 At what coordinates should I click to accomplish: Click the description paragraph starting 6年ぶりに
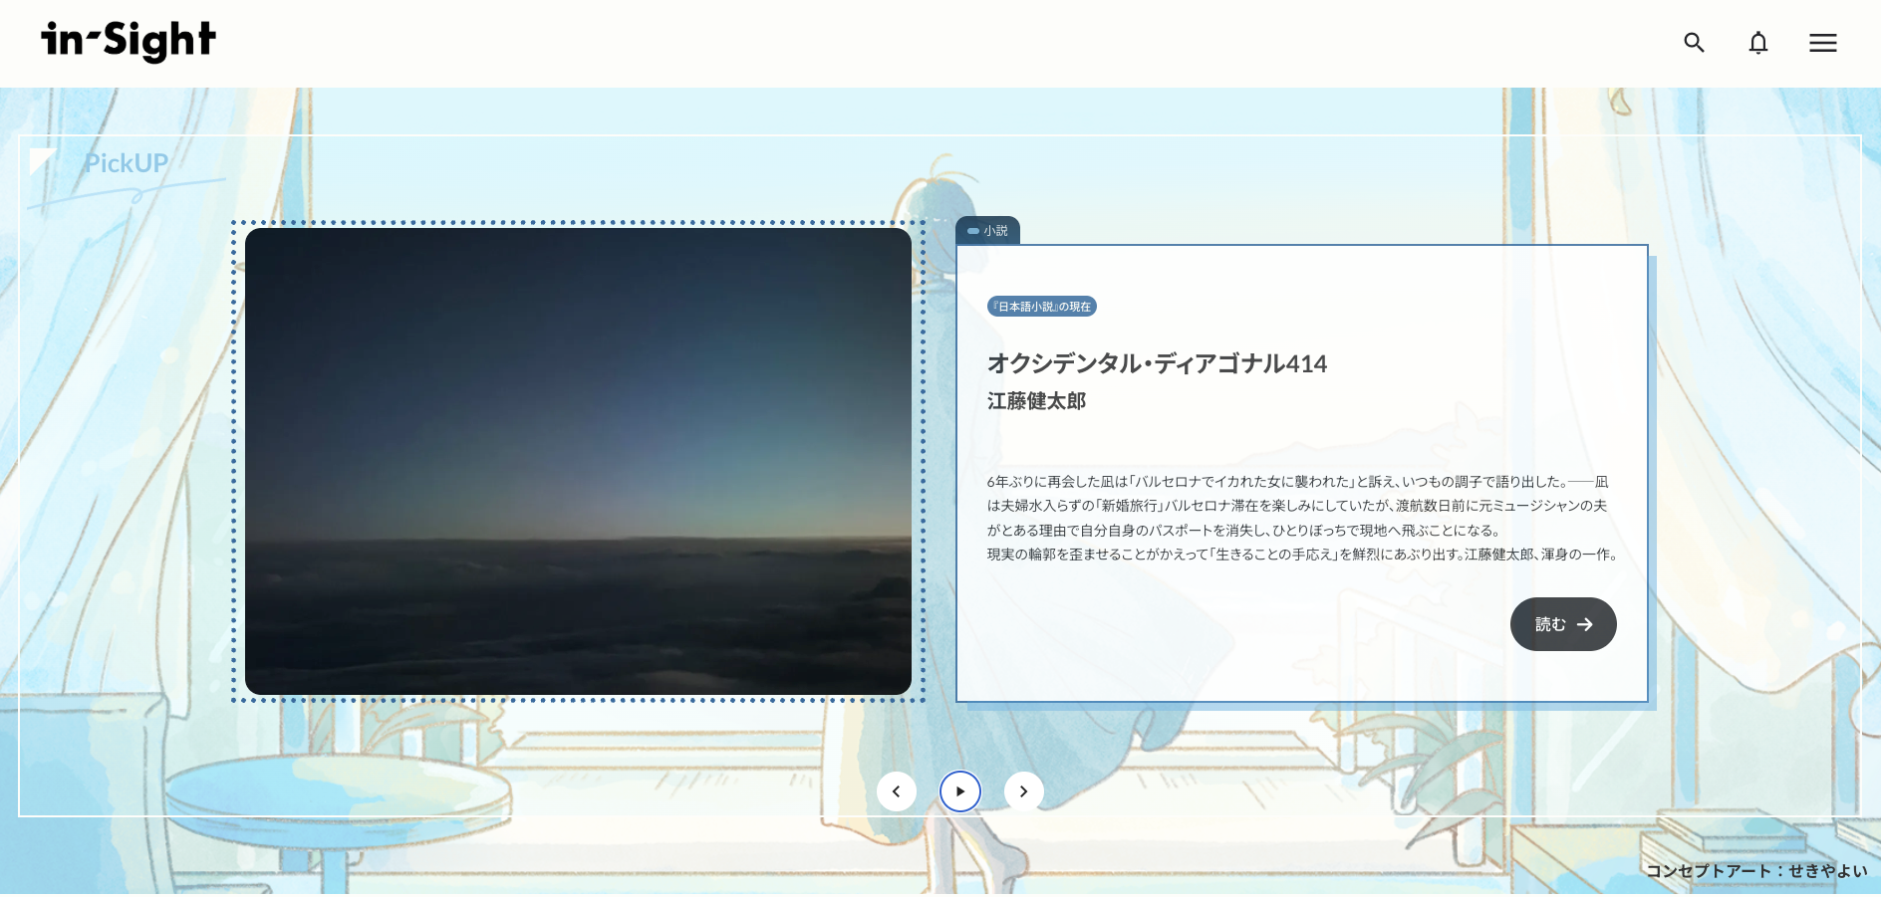click(1303, 518)
